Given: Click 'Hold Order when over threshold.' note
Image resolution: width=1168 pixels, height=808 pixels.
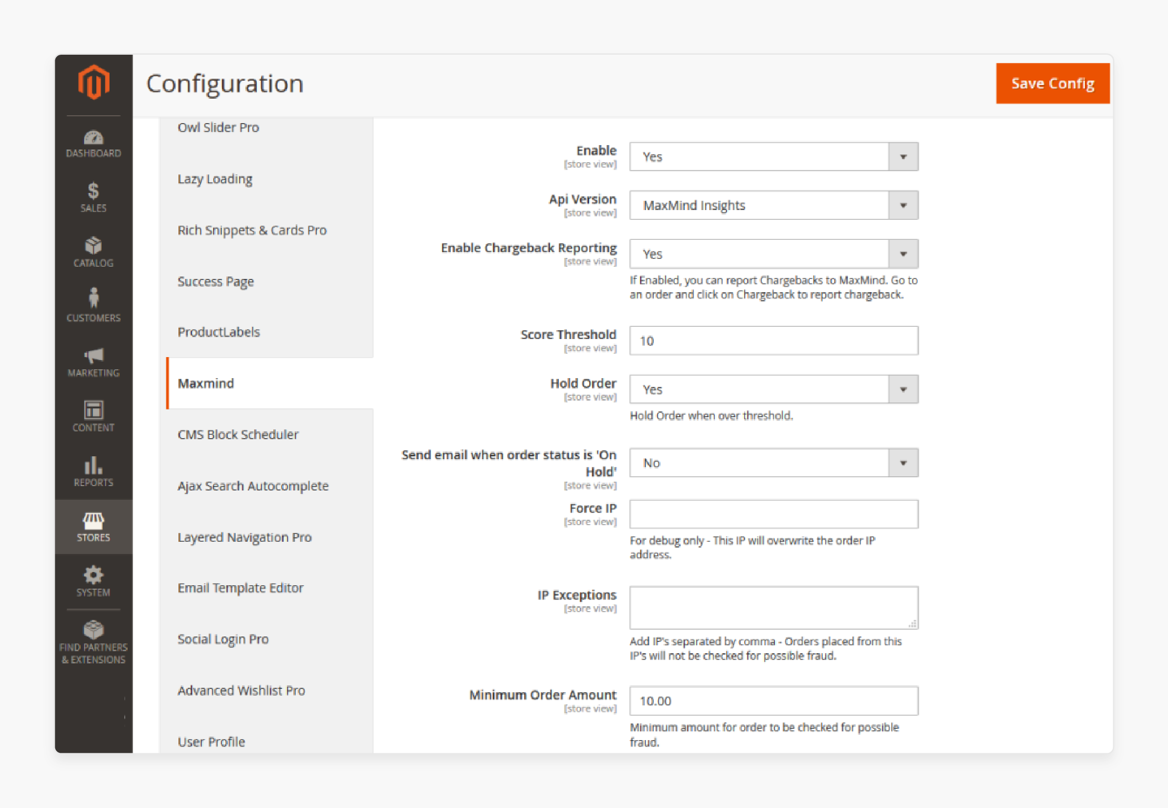Looking at the screenshot, I should (711, 416).
